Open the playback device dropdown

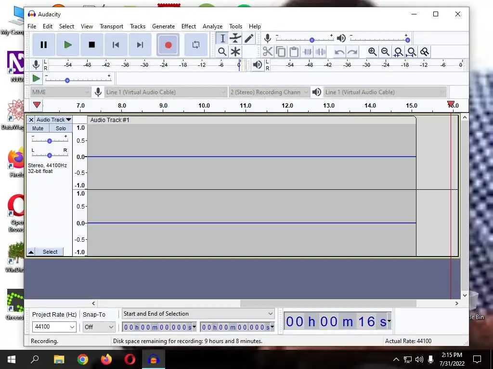(385, 92)
